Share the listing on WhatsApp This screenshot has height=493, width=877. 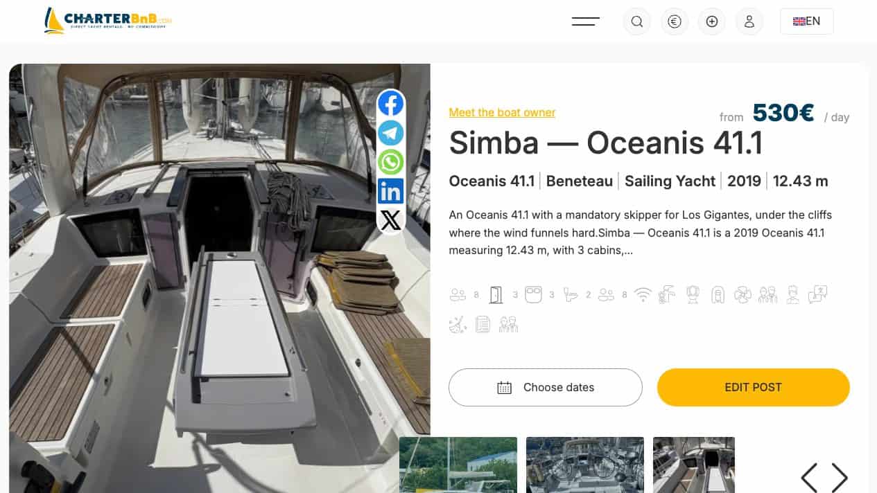(391, 162)
